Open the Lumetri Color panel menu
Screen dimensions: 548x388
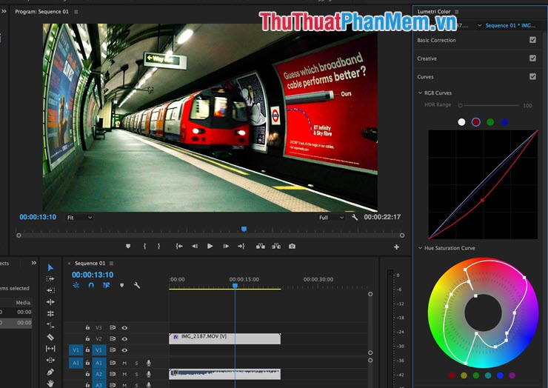(457, 12)
